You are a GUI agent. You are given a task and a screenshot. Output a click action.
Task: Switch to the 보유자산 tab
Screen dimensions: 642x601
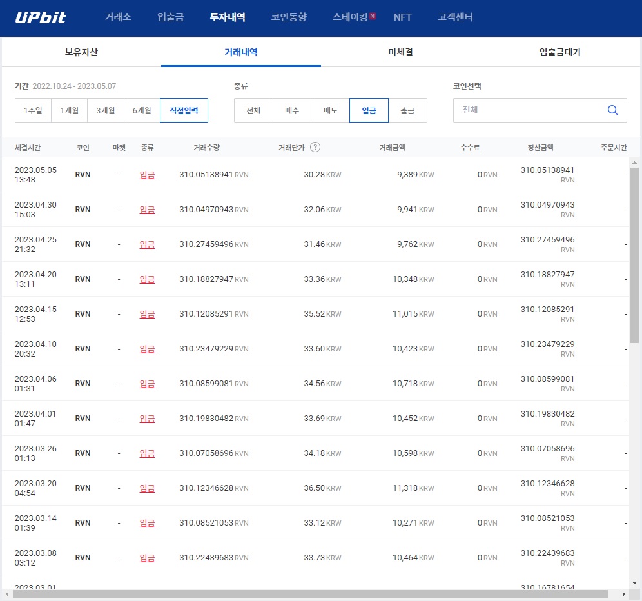pos(81,52)
